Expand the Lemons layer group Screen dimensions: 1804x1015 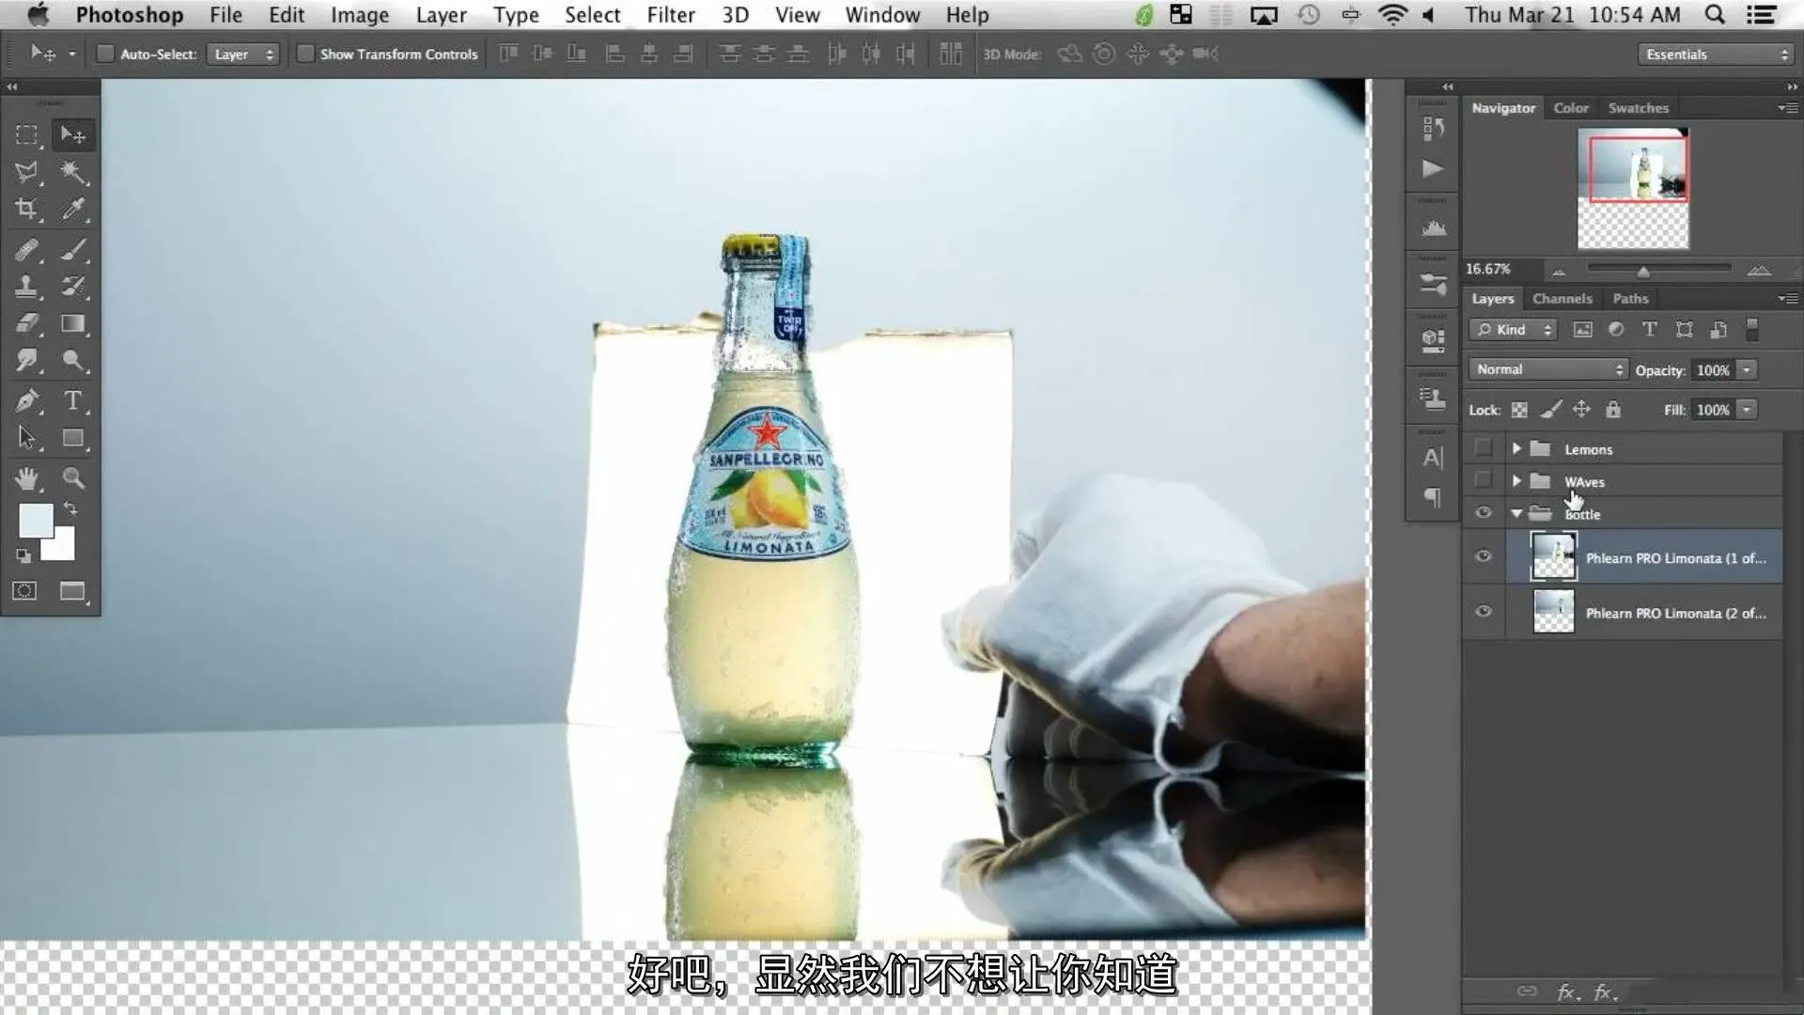(1514, 448)
